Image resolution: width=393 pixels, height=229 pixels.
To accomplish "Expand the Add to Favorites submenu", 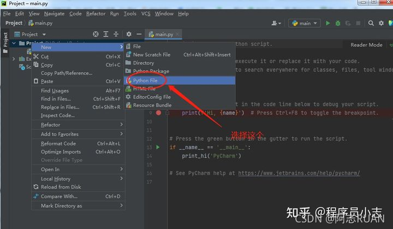I will click(78, 134).
